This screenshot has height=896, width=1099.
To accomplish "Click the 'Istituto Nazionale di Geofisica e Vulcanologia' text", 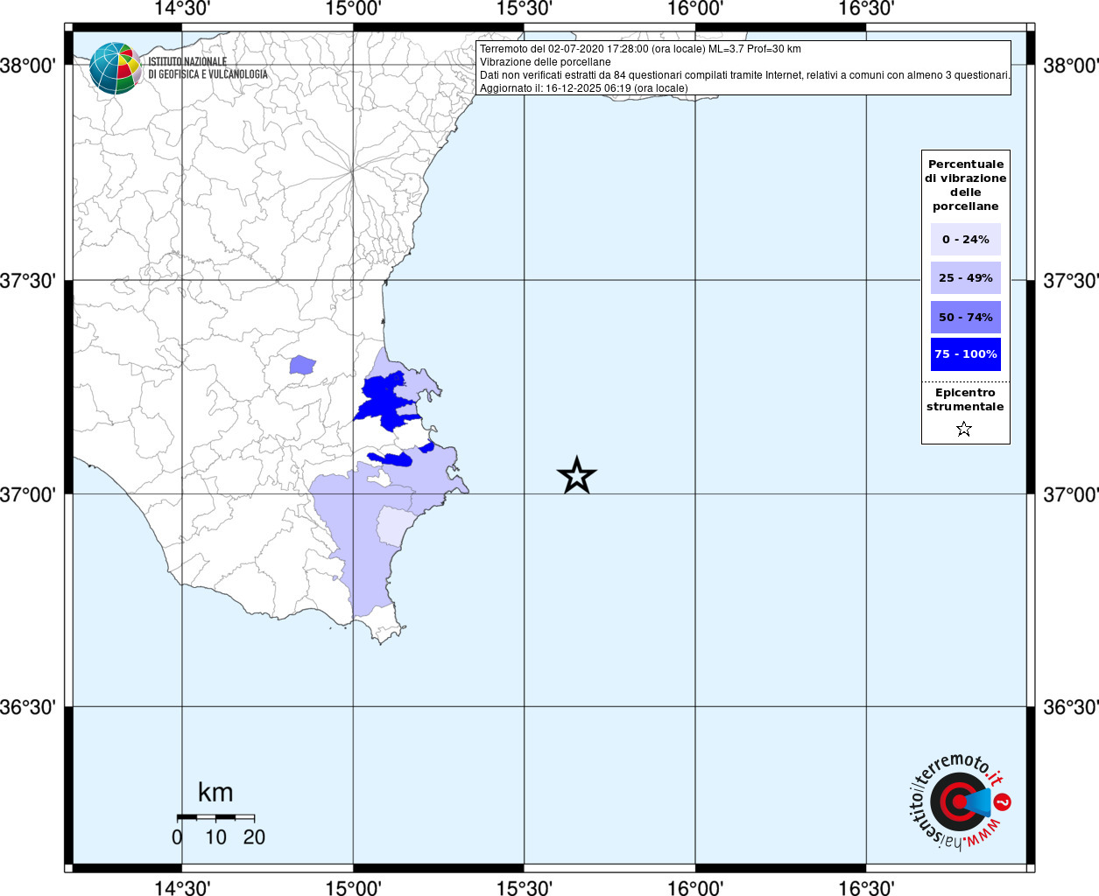I will tap(208, 68).
